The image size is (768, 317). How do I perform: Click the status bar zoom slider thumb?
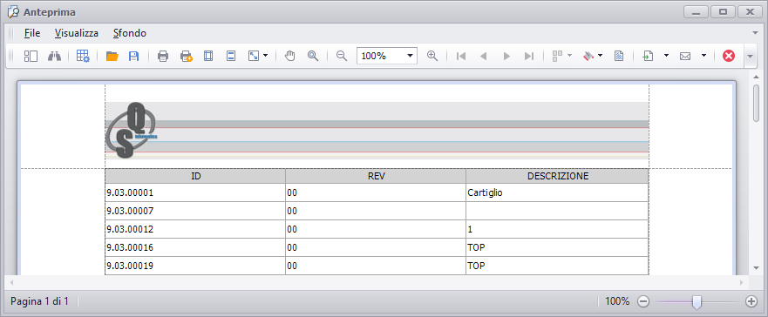point(697,302)
